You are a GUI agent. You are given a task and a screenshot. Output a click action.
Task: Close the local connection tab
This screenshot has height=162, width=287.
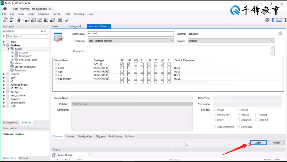50,9
